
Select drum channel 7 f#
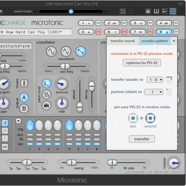pyautogui.click(x=138, y=32)
